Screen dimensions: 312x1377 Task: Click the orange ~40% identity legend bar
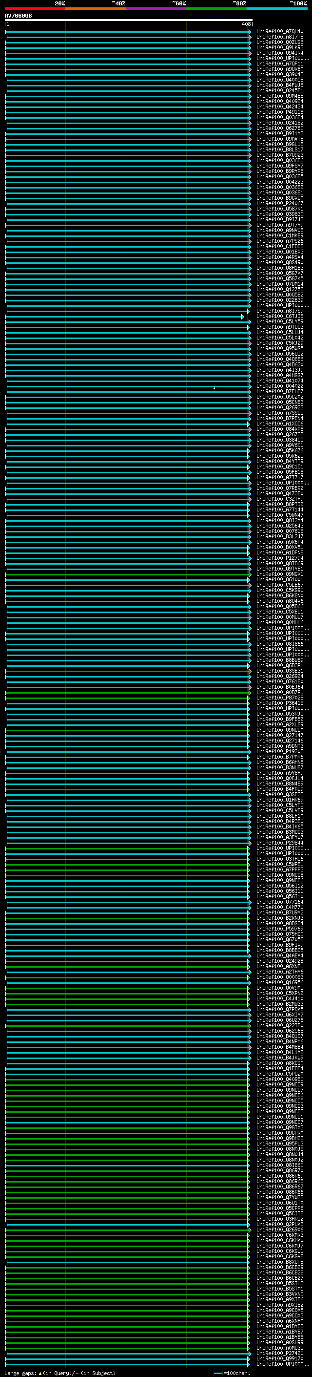point(96,9)
